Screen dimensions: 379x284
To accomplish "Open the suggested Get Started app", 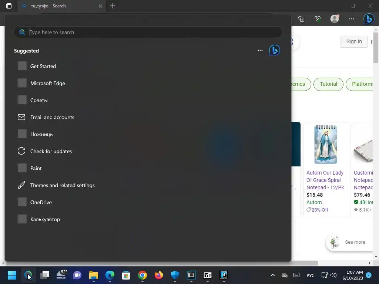I will click(43, 66).
